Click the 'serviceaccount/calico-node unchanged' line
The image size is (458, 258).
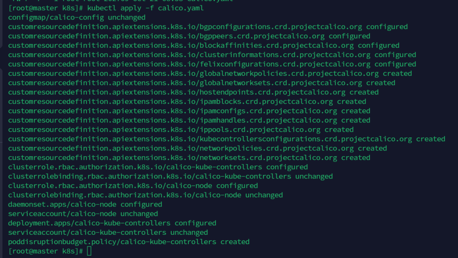pyautogui.click(x=83, y=214)
